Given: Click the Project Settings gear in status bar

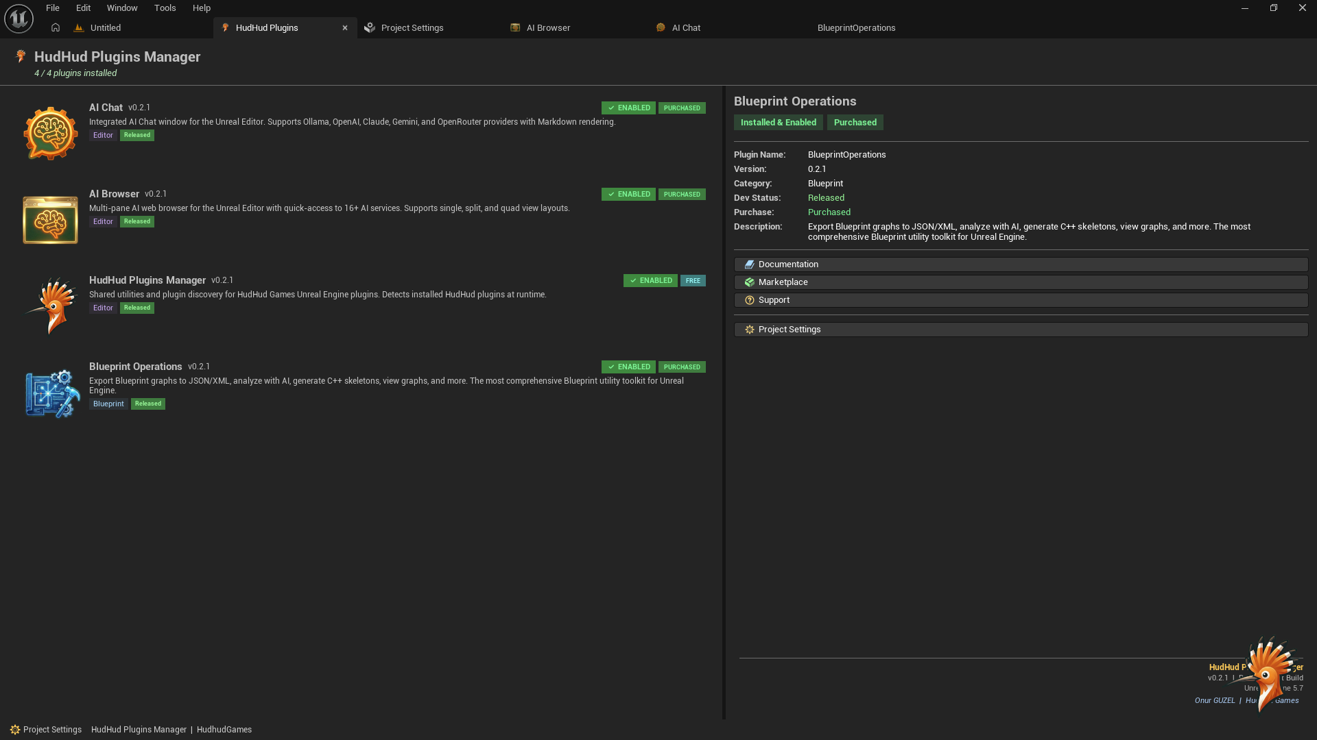Looking at the screenshot, I should point(15,730).
